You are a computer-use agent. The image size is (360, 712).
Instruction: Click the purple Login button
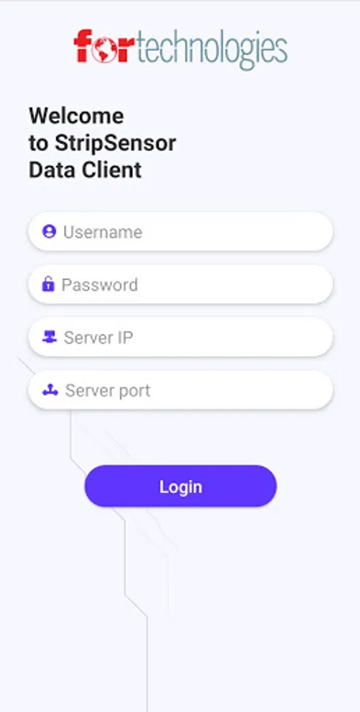[180, 486]
